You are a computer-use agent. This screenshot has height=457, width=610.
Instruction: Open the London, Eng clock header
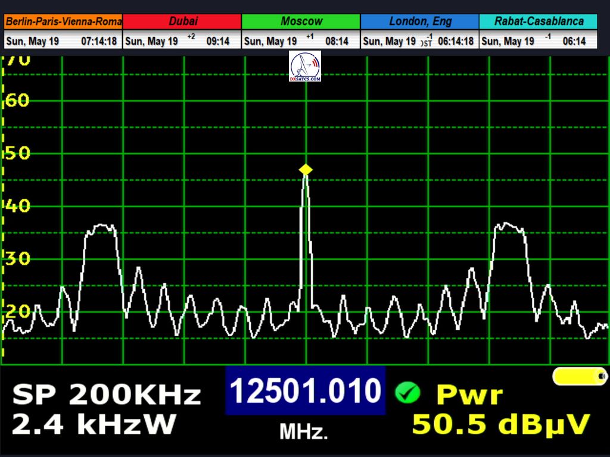(x=419, y=21)
